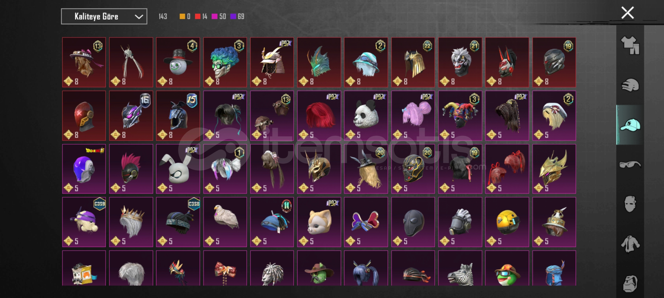
Task: Expand the Kaliteye Göre sort dropdown
Action: point(104,17)
